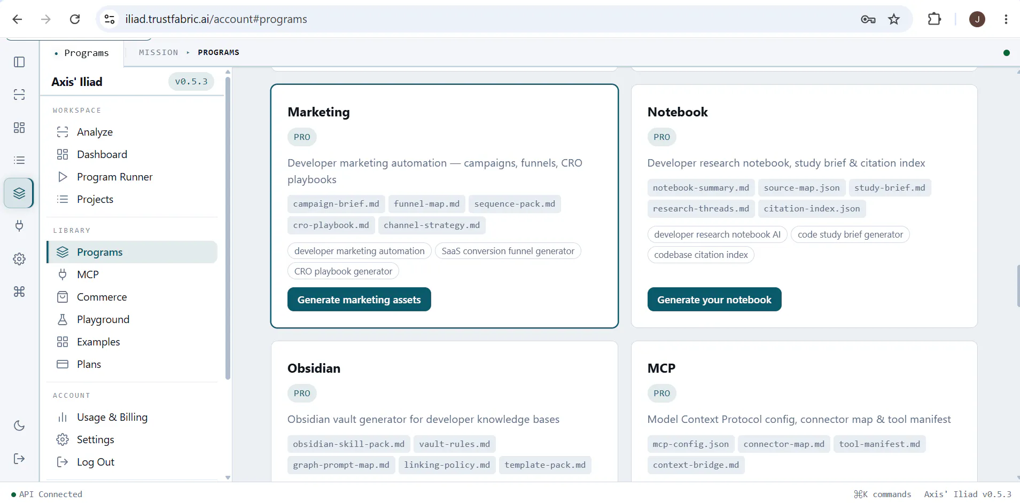Toggle dark mode moon icon
The height and width of the screenshot is (503, 1020).
19,426
